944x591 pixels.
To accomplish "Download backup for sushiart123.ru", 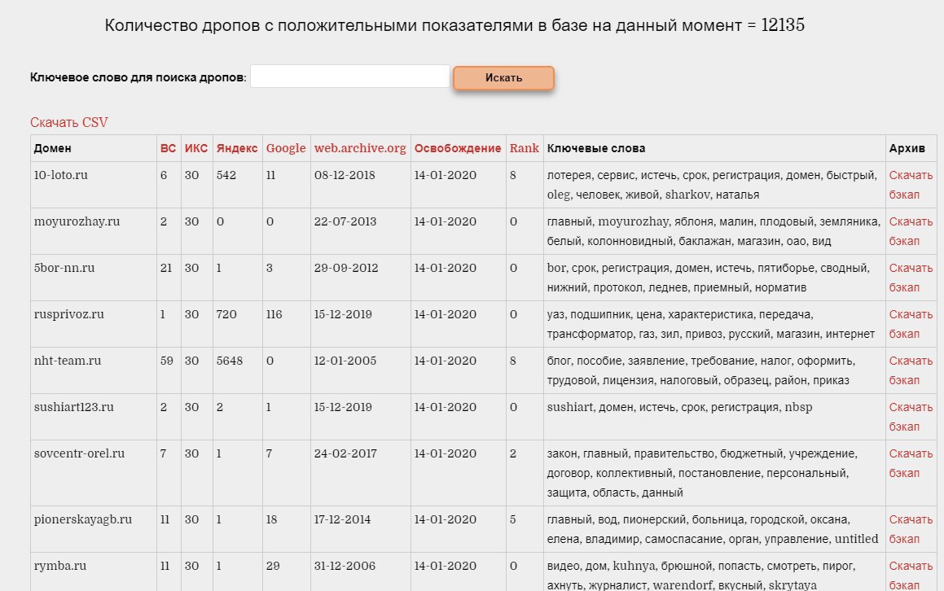I will (911, 417).
